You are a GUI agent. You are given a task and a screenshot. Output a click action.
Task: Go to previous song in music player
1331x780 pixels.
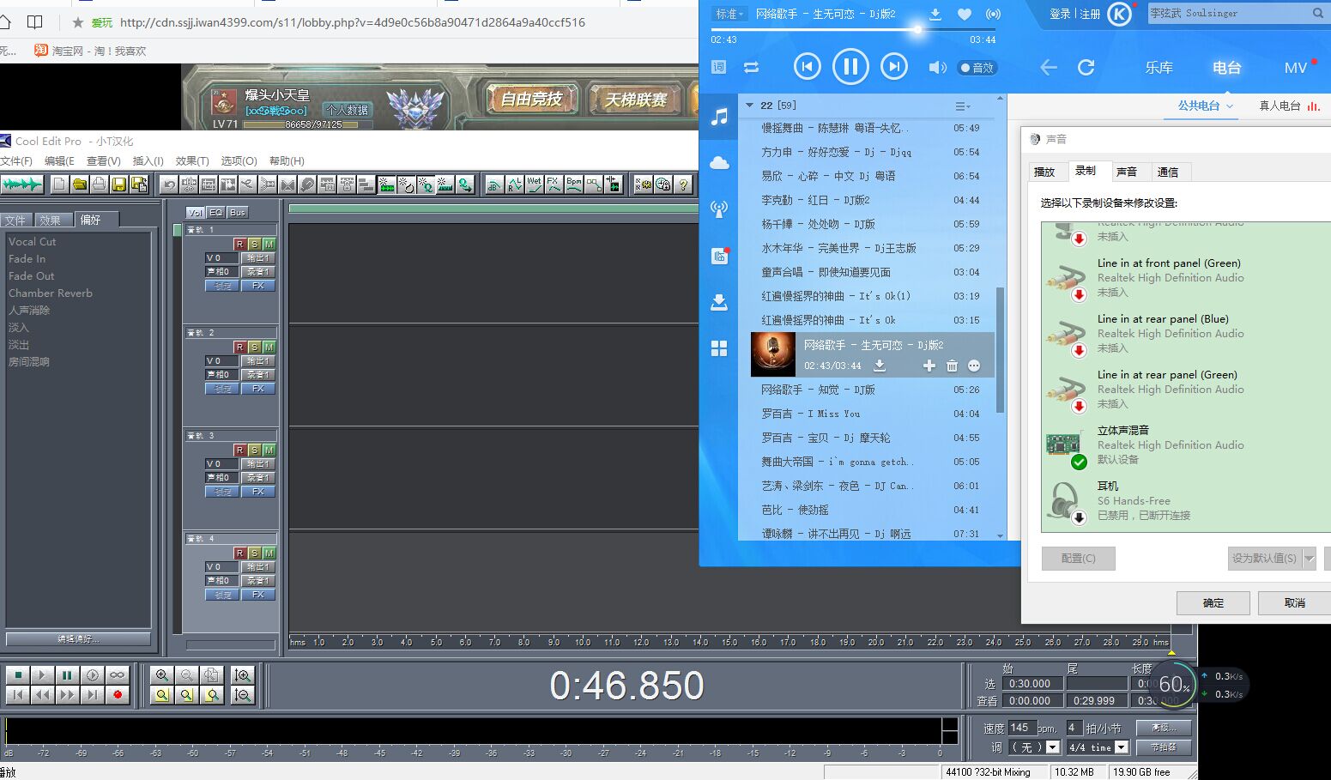tap(807, 67)
